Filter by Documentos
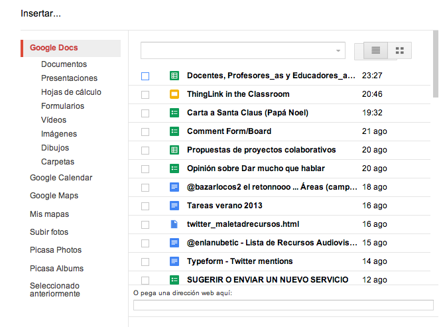445x327 pixels. pos(64,64)
